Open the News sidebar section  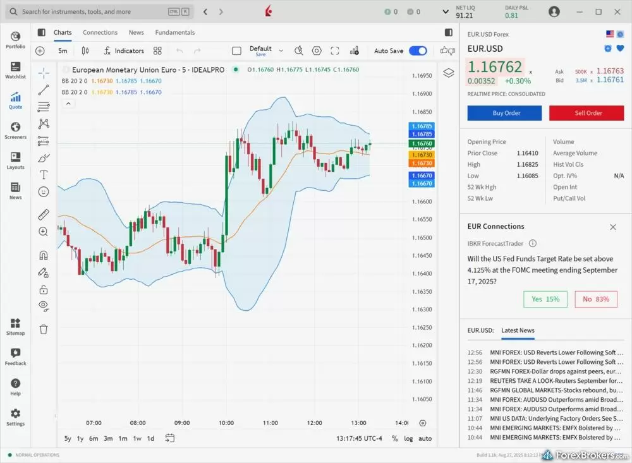(x=15, y=191)
